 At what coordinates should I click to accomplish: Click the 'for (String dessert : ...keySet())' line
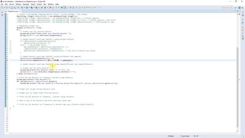click(x=37, y=81)
